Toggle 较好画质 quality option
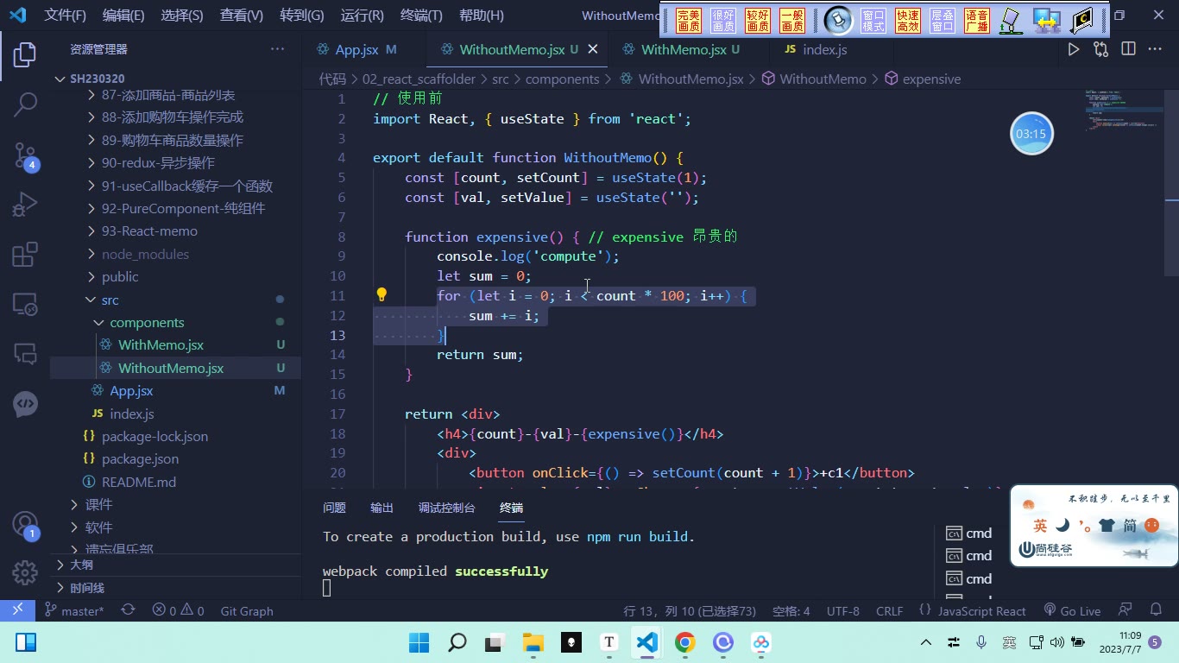The height and width of the screenshot is (663, 1179). [x=758, y=21]
